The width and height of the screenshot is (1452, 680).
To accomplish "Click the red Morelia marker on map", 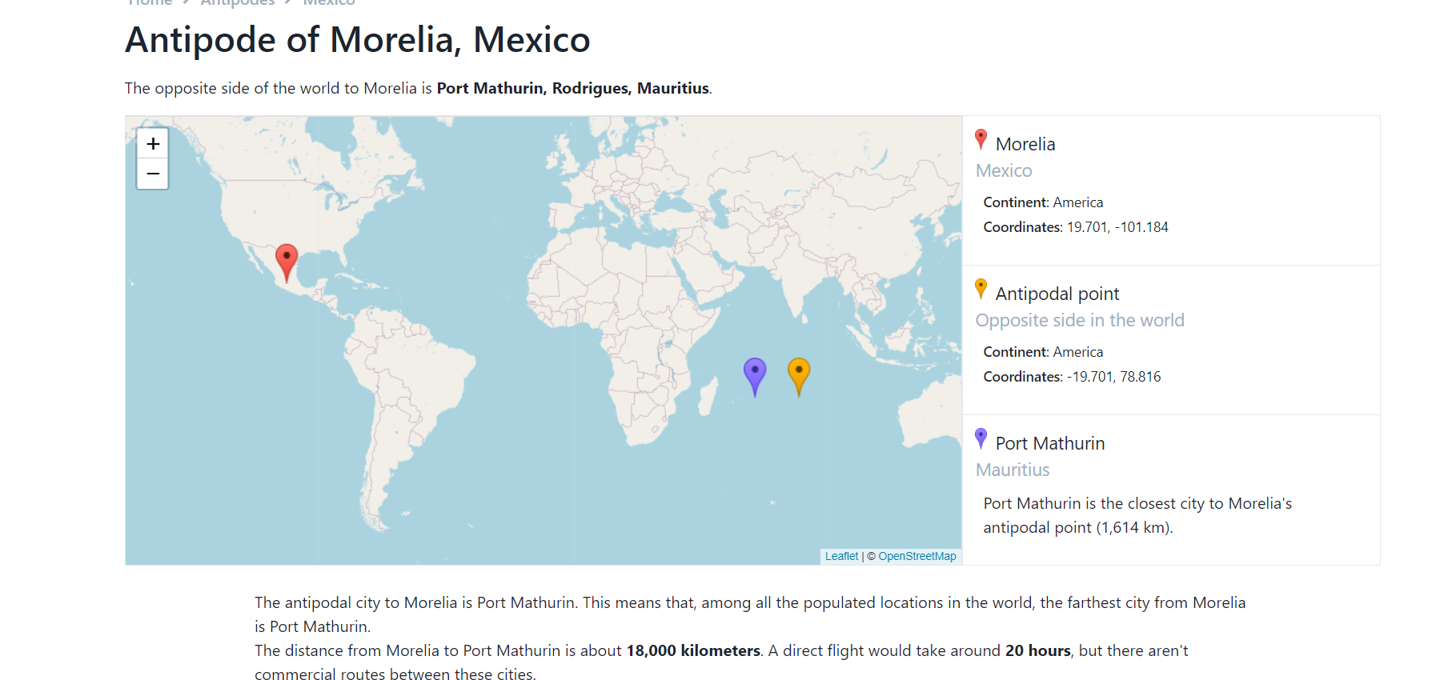I will pyautogui.click(x=287, y=261).
